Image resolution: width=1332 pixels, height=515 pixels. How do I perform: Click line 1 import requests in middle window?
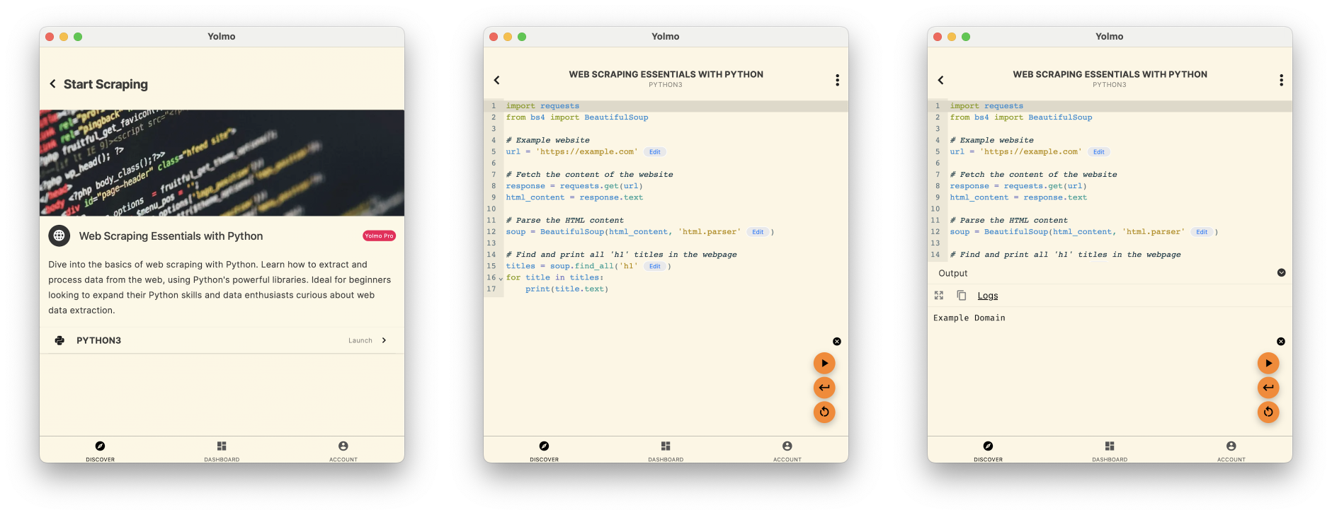[x=542, y=106]
